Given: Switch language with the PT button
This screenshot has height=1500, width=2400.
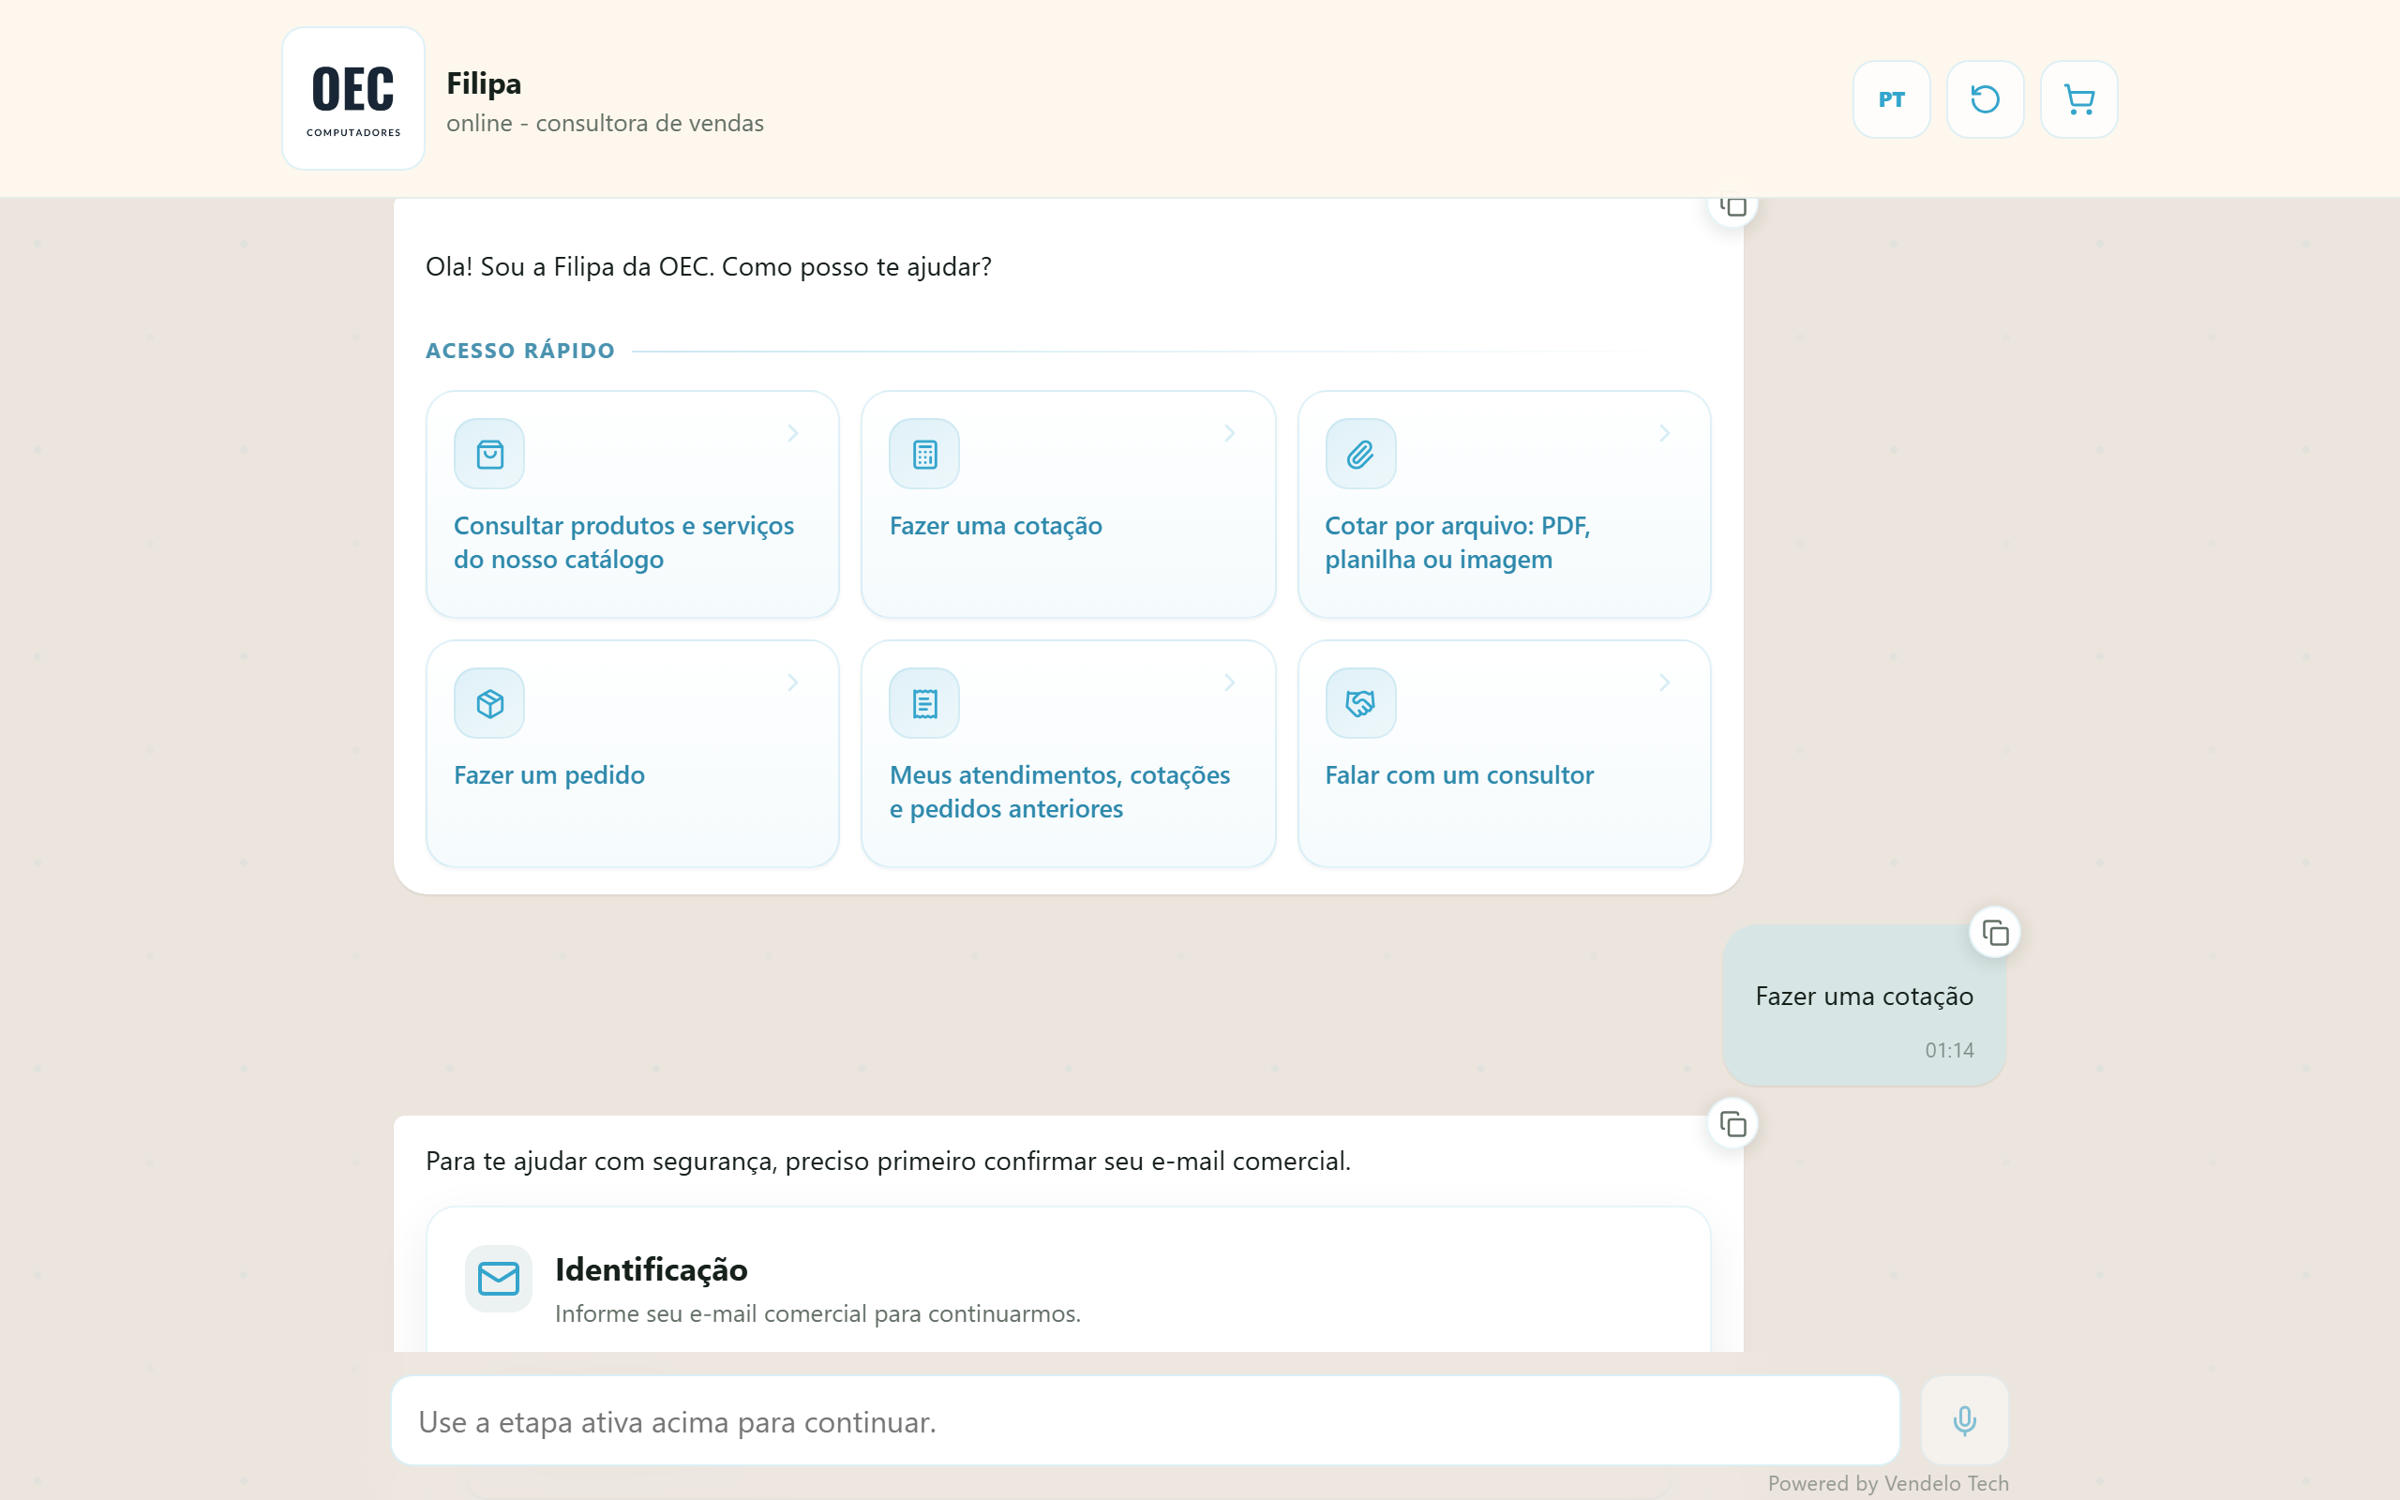Looking at the screenshot, I should coord(1891,99).
